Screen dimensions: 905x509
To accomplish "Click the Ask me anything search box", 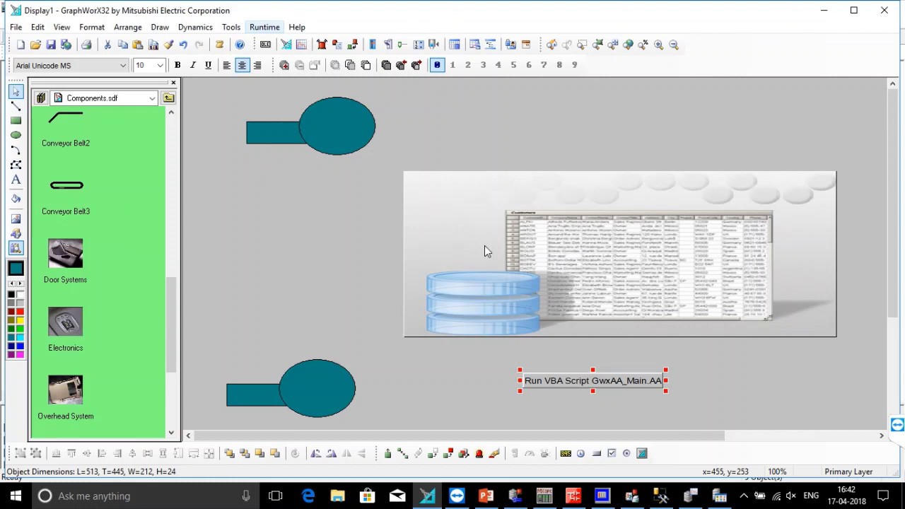I will [146, 496].
